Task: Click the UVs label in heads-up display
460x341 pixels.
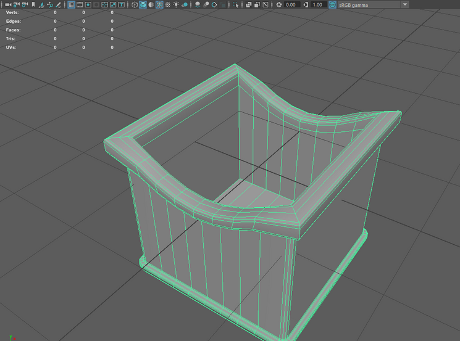Action: pos(11,47)
